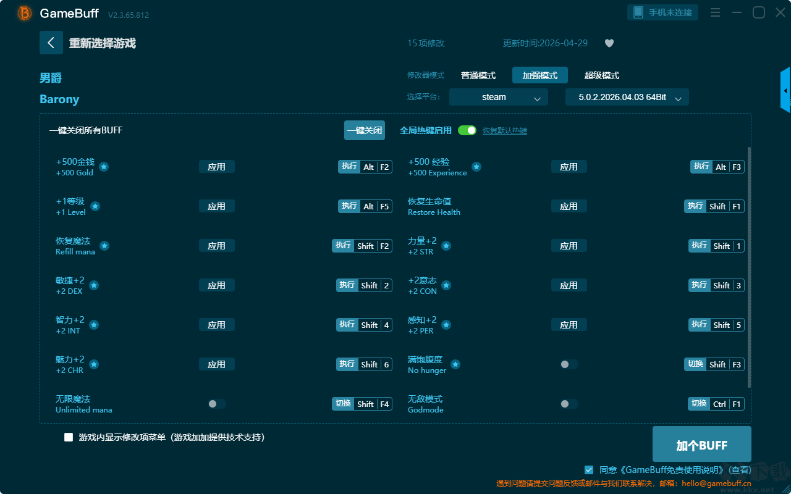
Task: Expand the blue side panel arrow
Action: pyautogui.click(x=785, y=90)
